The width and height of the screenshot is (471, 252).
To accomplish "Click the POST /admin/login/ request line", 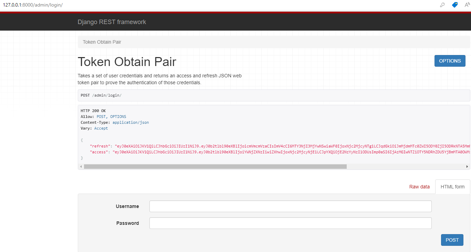I will tap(101, 95).
